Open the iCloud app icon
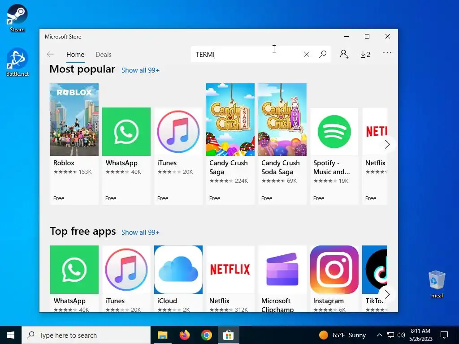 [x=178, y=269]
